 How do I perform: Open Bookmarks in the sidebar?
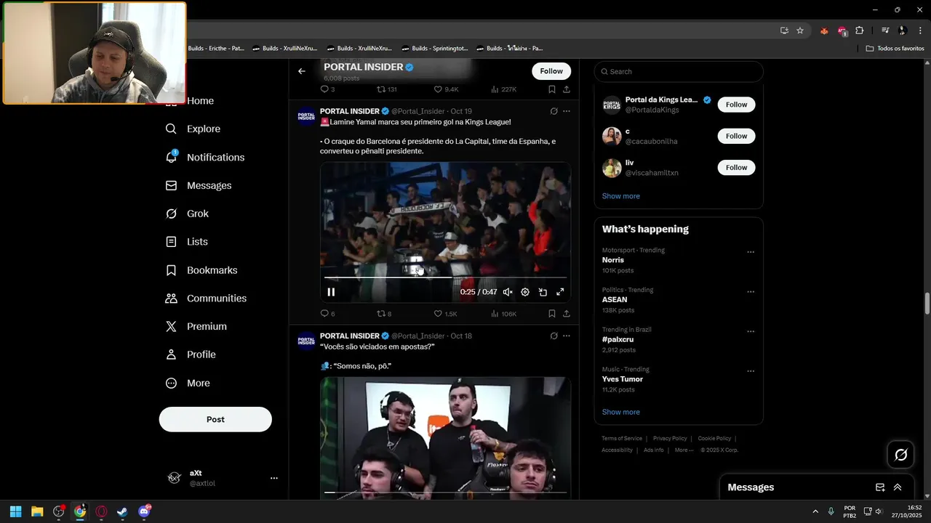click(201, 270)
